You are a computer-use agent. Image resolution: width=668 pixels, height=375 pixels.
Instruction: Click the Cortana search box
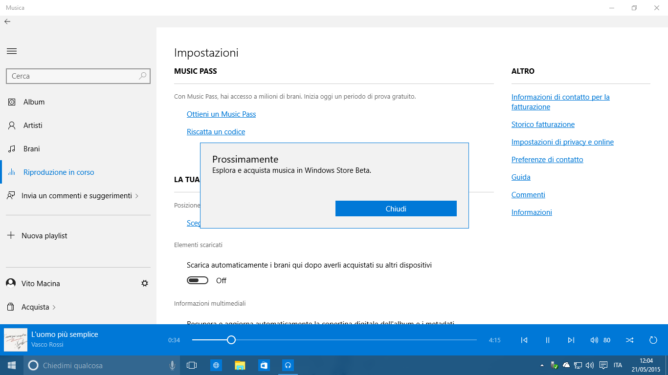pyautogui.click(x=102, y=365)
